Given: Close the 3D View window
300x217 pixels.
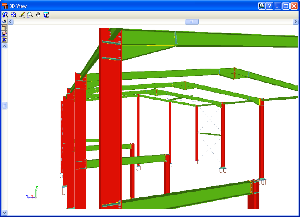Looking at the screenshot, I should pos(294,6).
